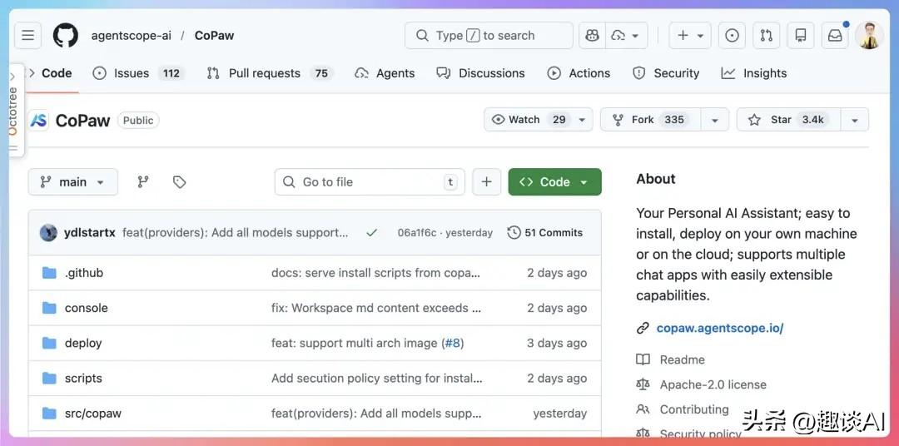Screen dimensions: 899x446
Task: Focus the Type / to search field
Action: pos(489,36)
